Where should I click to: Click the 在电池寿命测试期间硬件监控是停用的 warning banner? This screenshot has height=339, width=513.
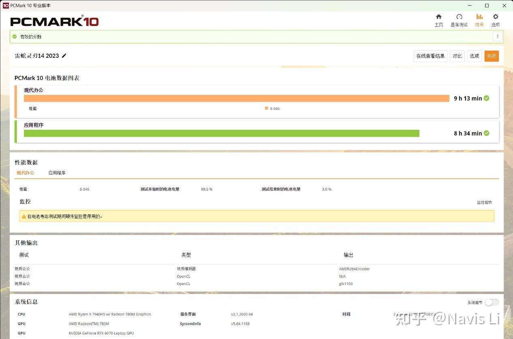point(256,216)
